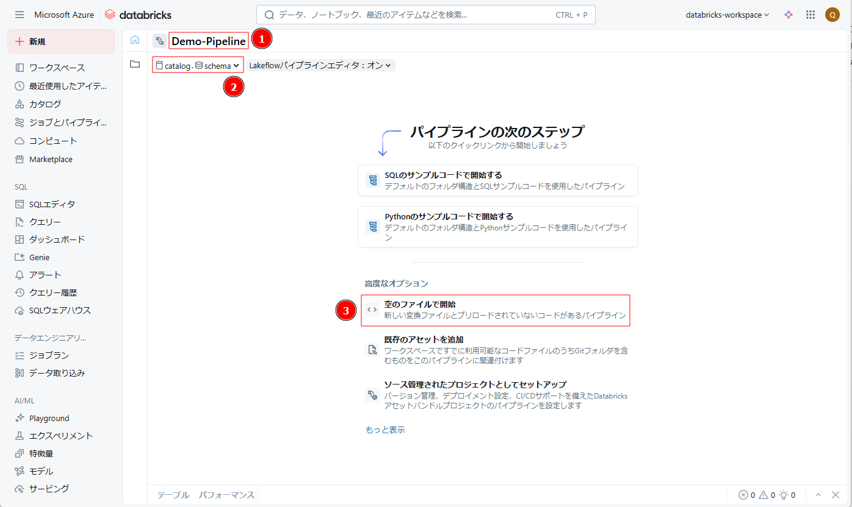Open the Lakeflowパイプラインエディタ：オン dropdown
Screen dimensions: 852x507
pyautogui.click(x=320, y=65)
